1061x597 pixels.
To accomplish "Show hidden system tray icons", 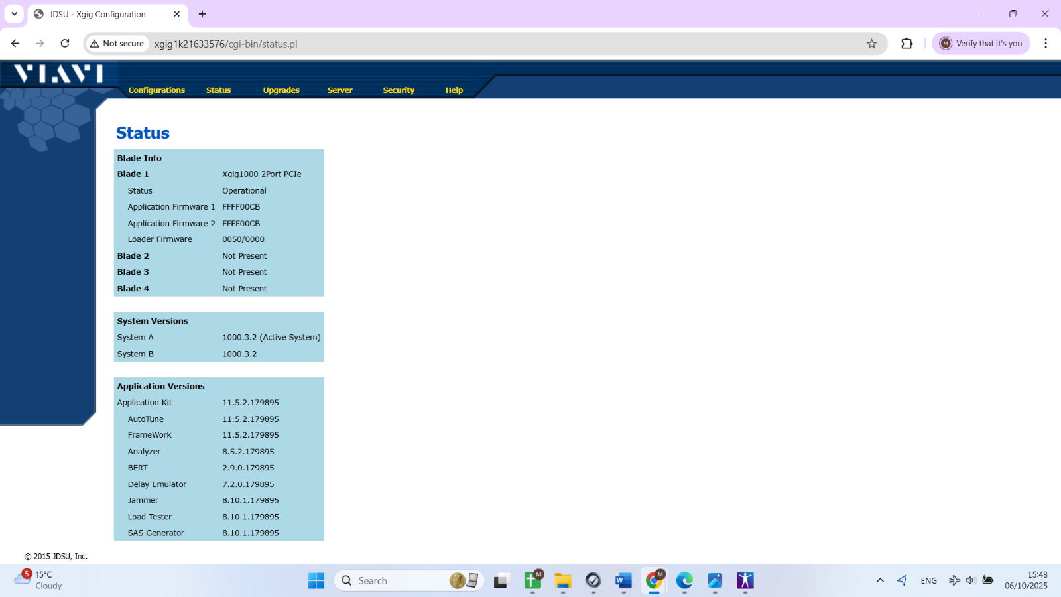I will tap(880, 581).
